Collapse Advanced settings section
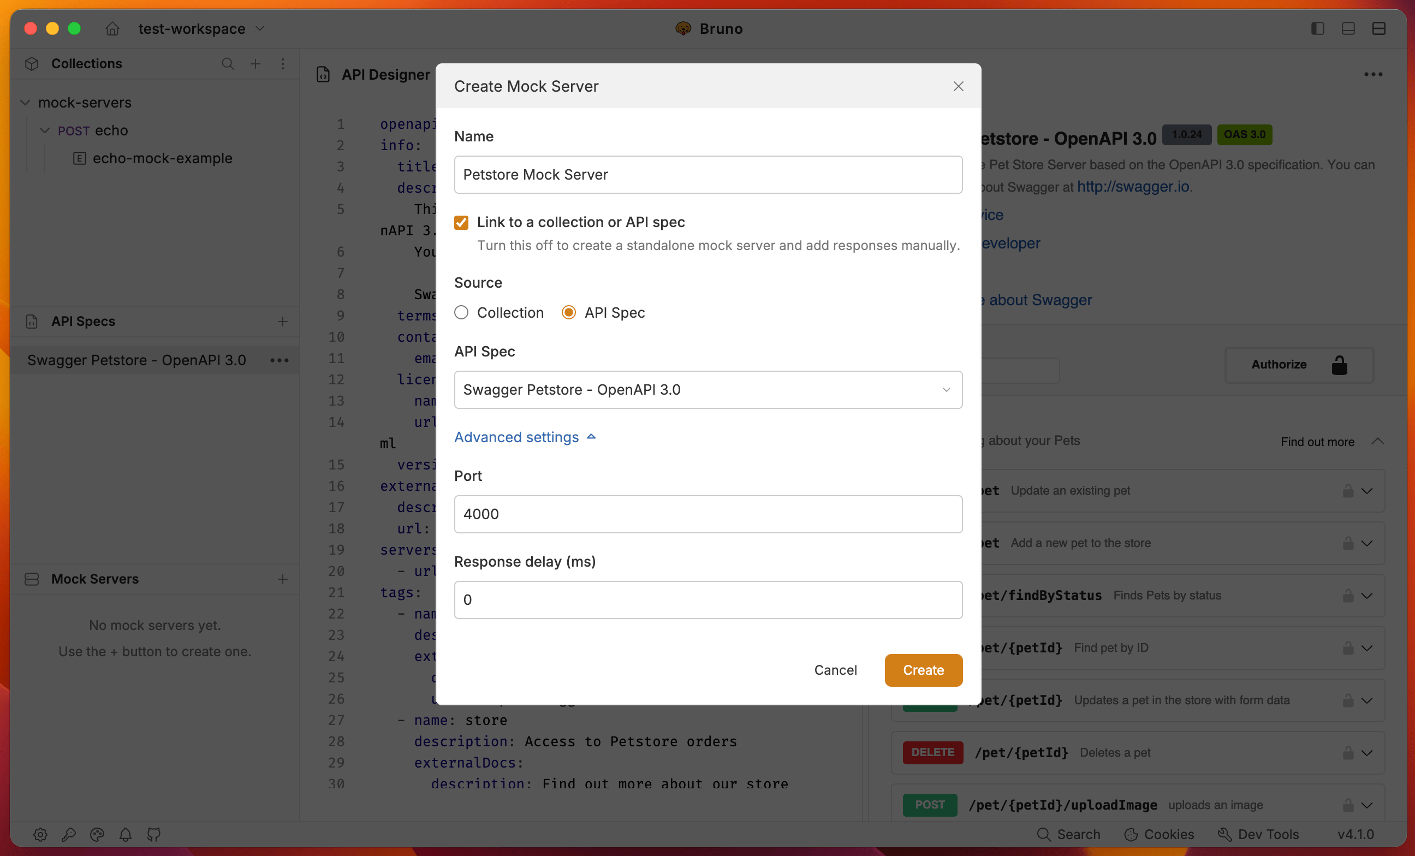 click(x=525, y=437)
